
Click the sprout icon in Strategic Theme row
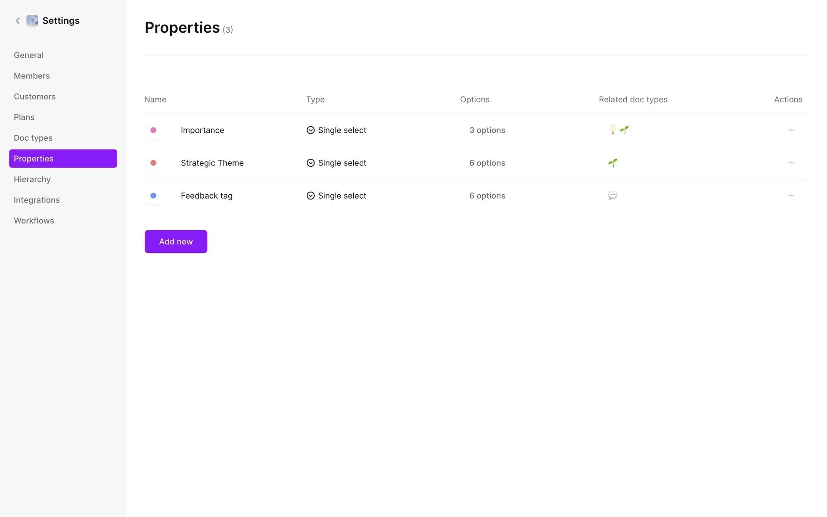[612, 163]
